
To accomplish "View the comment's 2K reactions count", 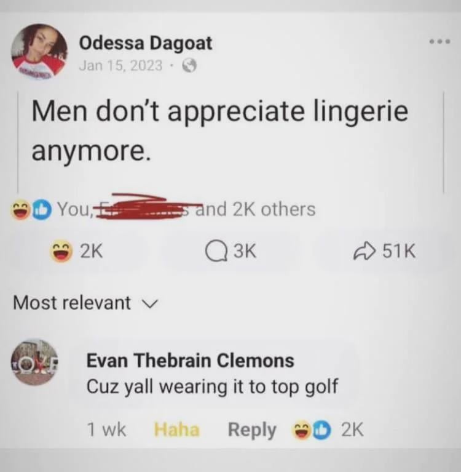I will coord(328,430).
